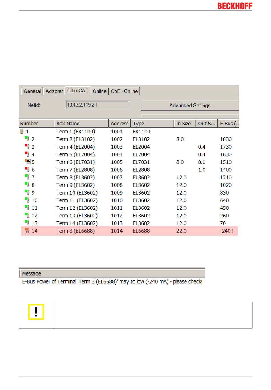
Task: Select the Term 11 (EL3602) row
Action: click(x=129, y=200)
